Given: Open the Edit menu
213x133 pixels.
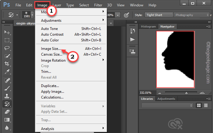Looking at the screenshot, I should 29,5.
